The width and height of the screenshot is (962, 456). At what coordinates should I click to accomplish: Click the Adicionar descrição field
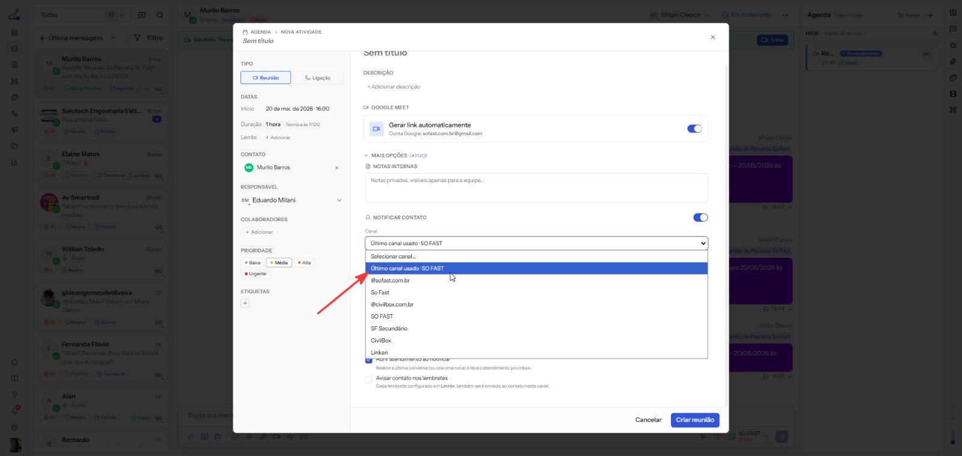pyautogui.click(x=394, y=87)
